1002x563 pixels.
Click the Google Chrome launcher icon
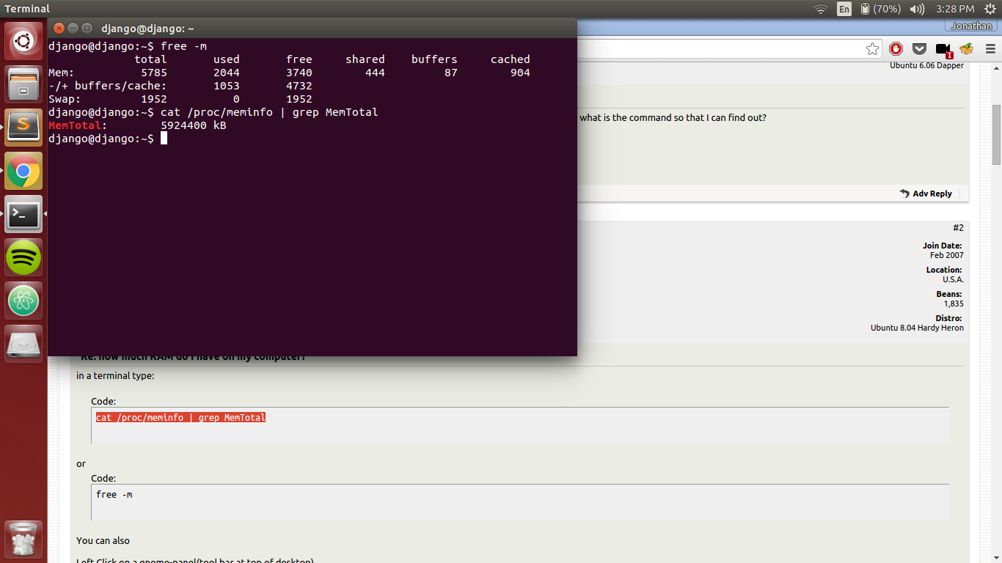pyautogui.click(x=24, y=171)
